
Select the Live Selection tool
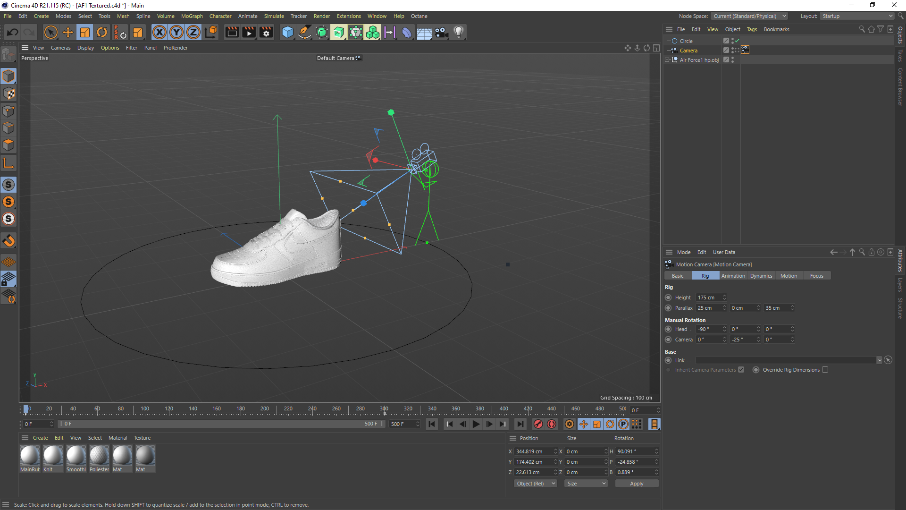click(50, 32)
